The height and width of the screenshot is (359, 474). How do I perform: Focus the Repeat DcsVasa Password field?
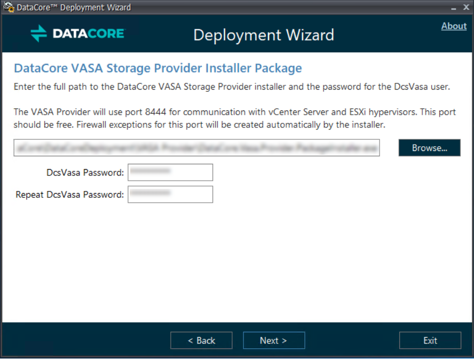(x=170, y=194)
